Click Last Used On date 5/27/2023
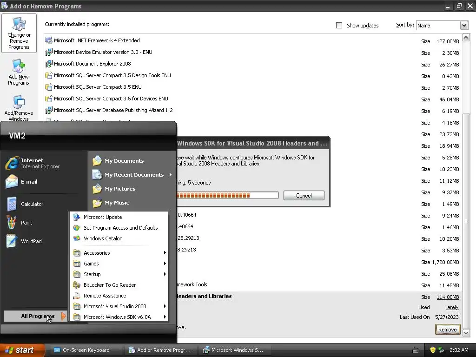476x357 pixels. (447, 317)
